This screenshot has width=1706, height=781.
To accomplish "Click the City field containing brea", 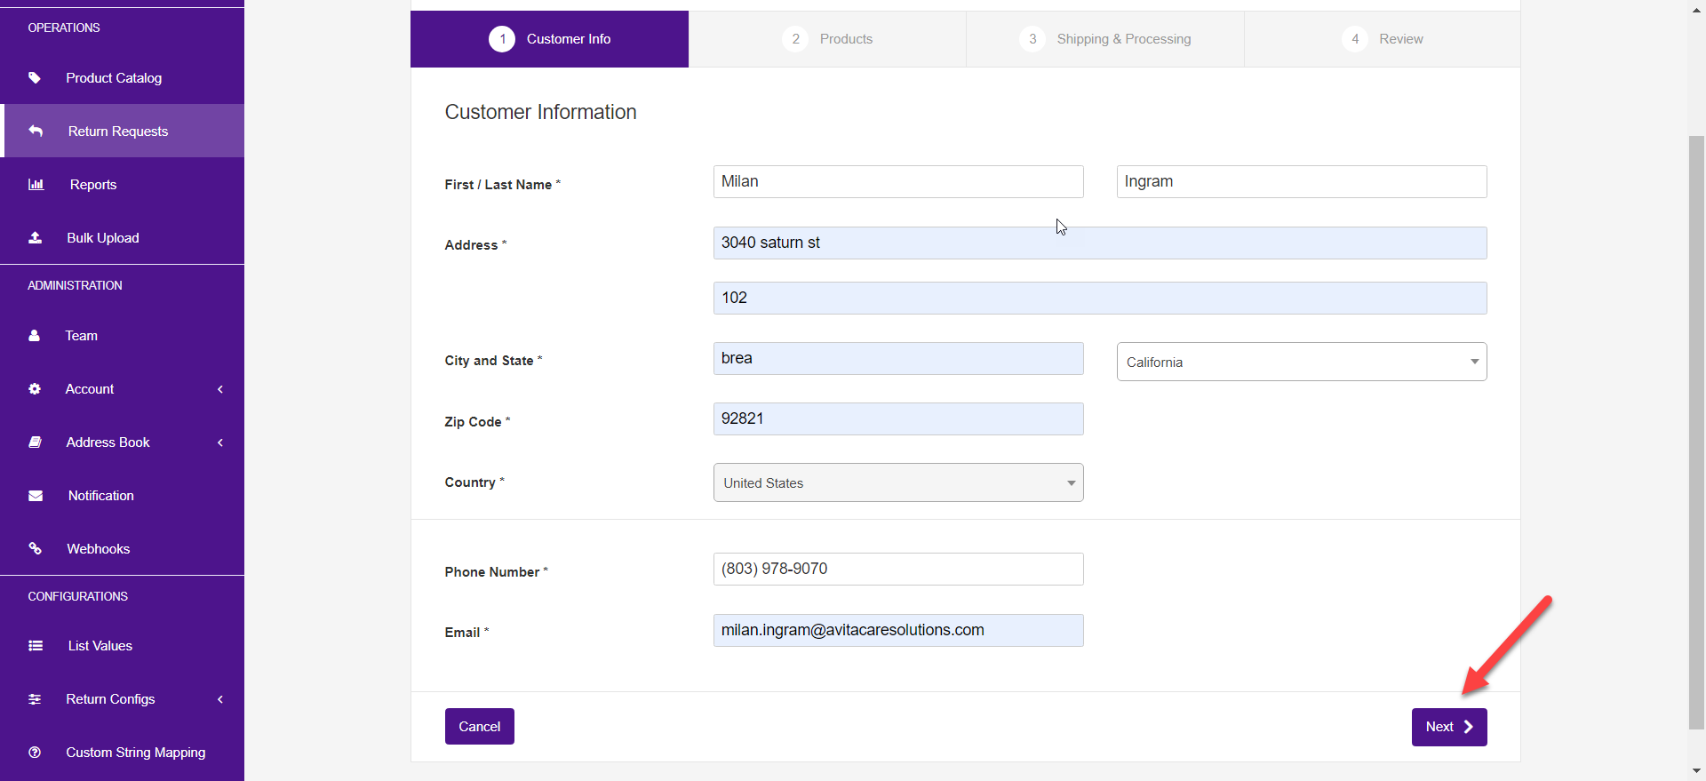I will pyautogui.click(x=898, y=358).
